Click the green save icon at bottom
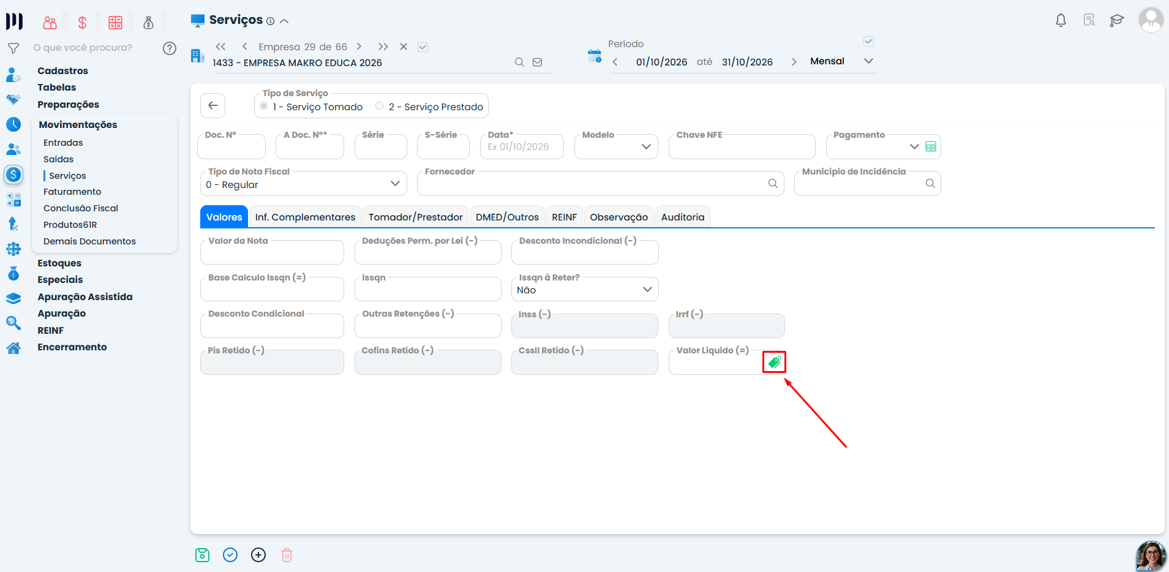 click(202, 555)
